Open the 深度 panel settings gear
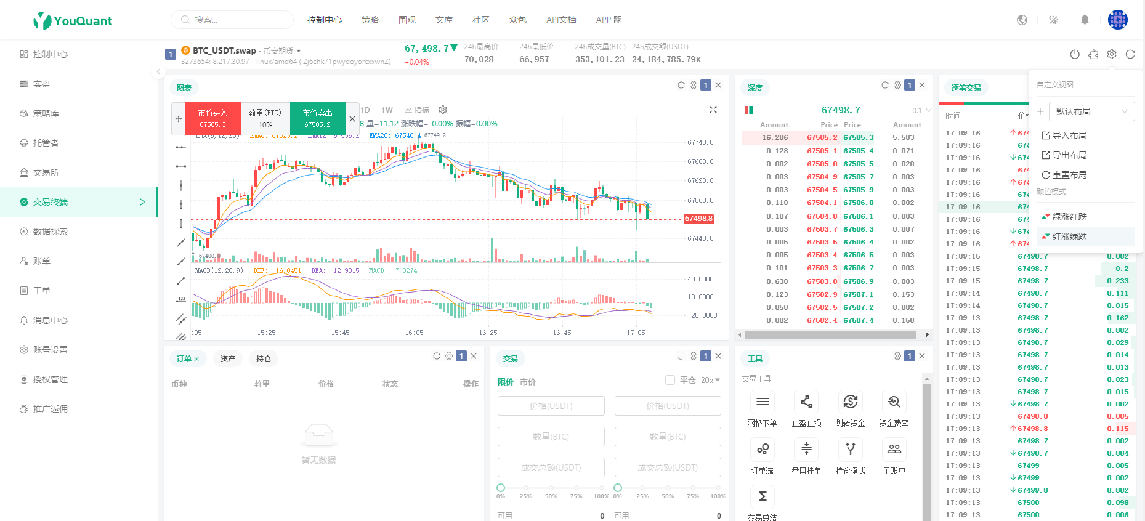 point(897,85)
